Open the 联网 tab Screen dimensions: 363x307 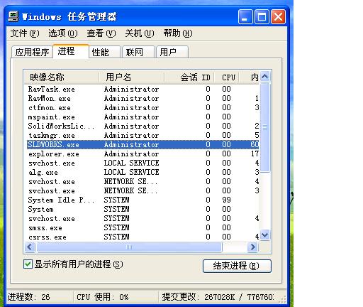pyautogui.click(x=138, y=52)
